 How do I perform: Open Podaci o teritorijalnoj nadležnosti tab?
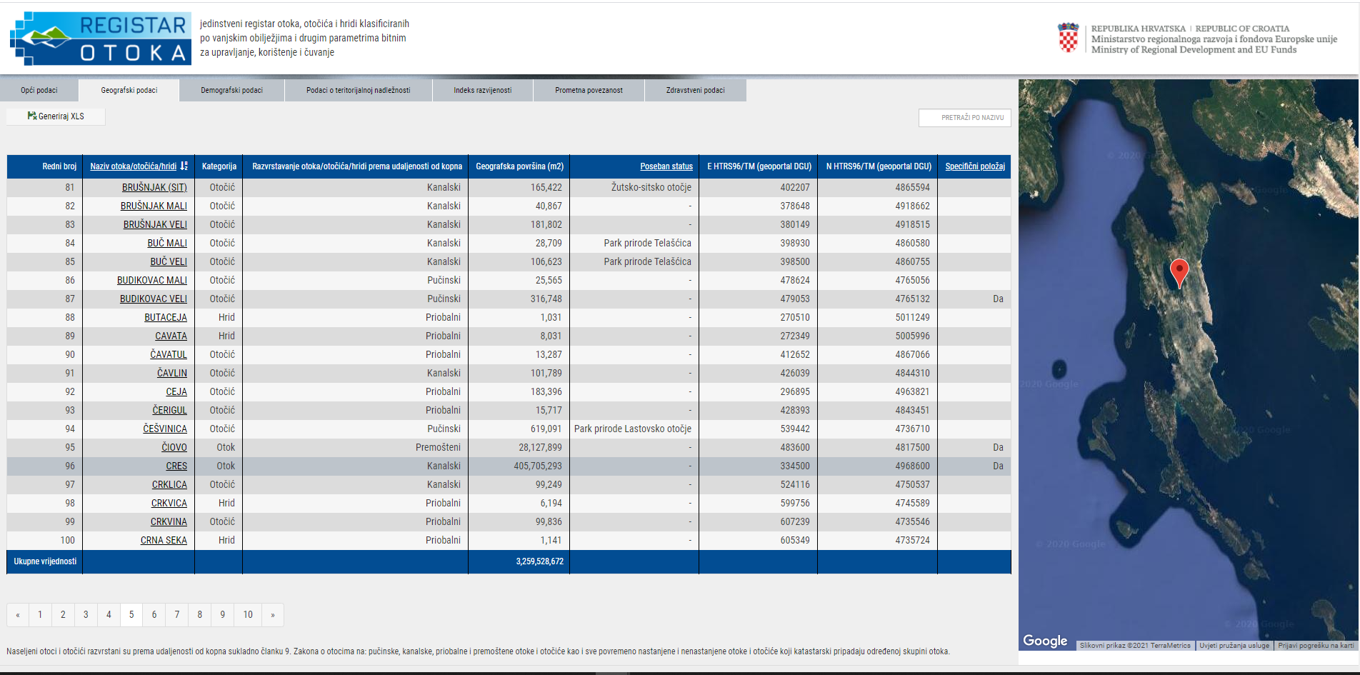click(359, 91)
